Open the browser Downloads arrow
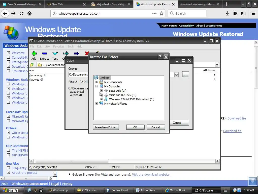Viewport: 258px width, 194px height. point(227,13)
